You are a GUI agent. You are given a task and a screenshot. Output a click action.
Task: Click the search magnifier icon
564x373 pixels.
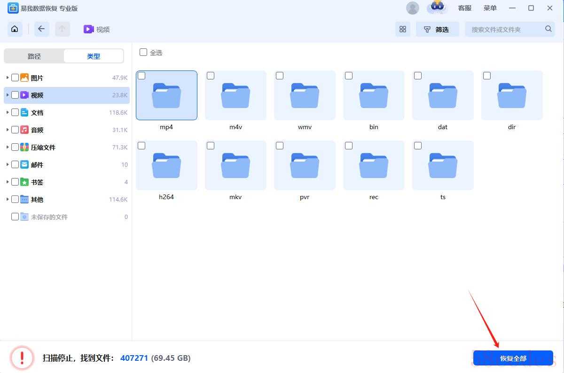[548, 29]
